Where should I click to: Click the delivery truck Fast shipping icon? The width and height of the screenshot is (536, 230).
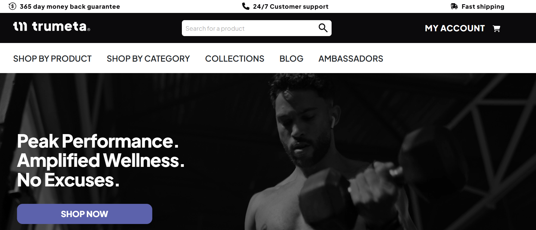click(454, 6)
